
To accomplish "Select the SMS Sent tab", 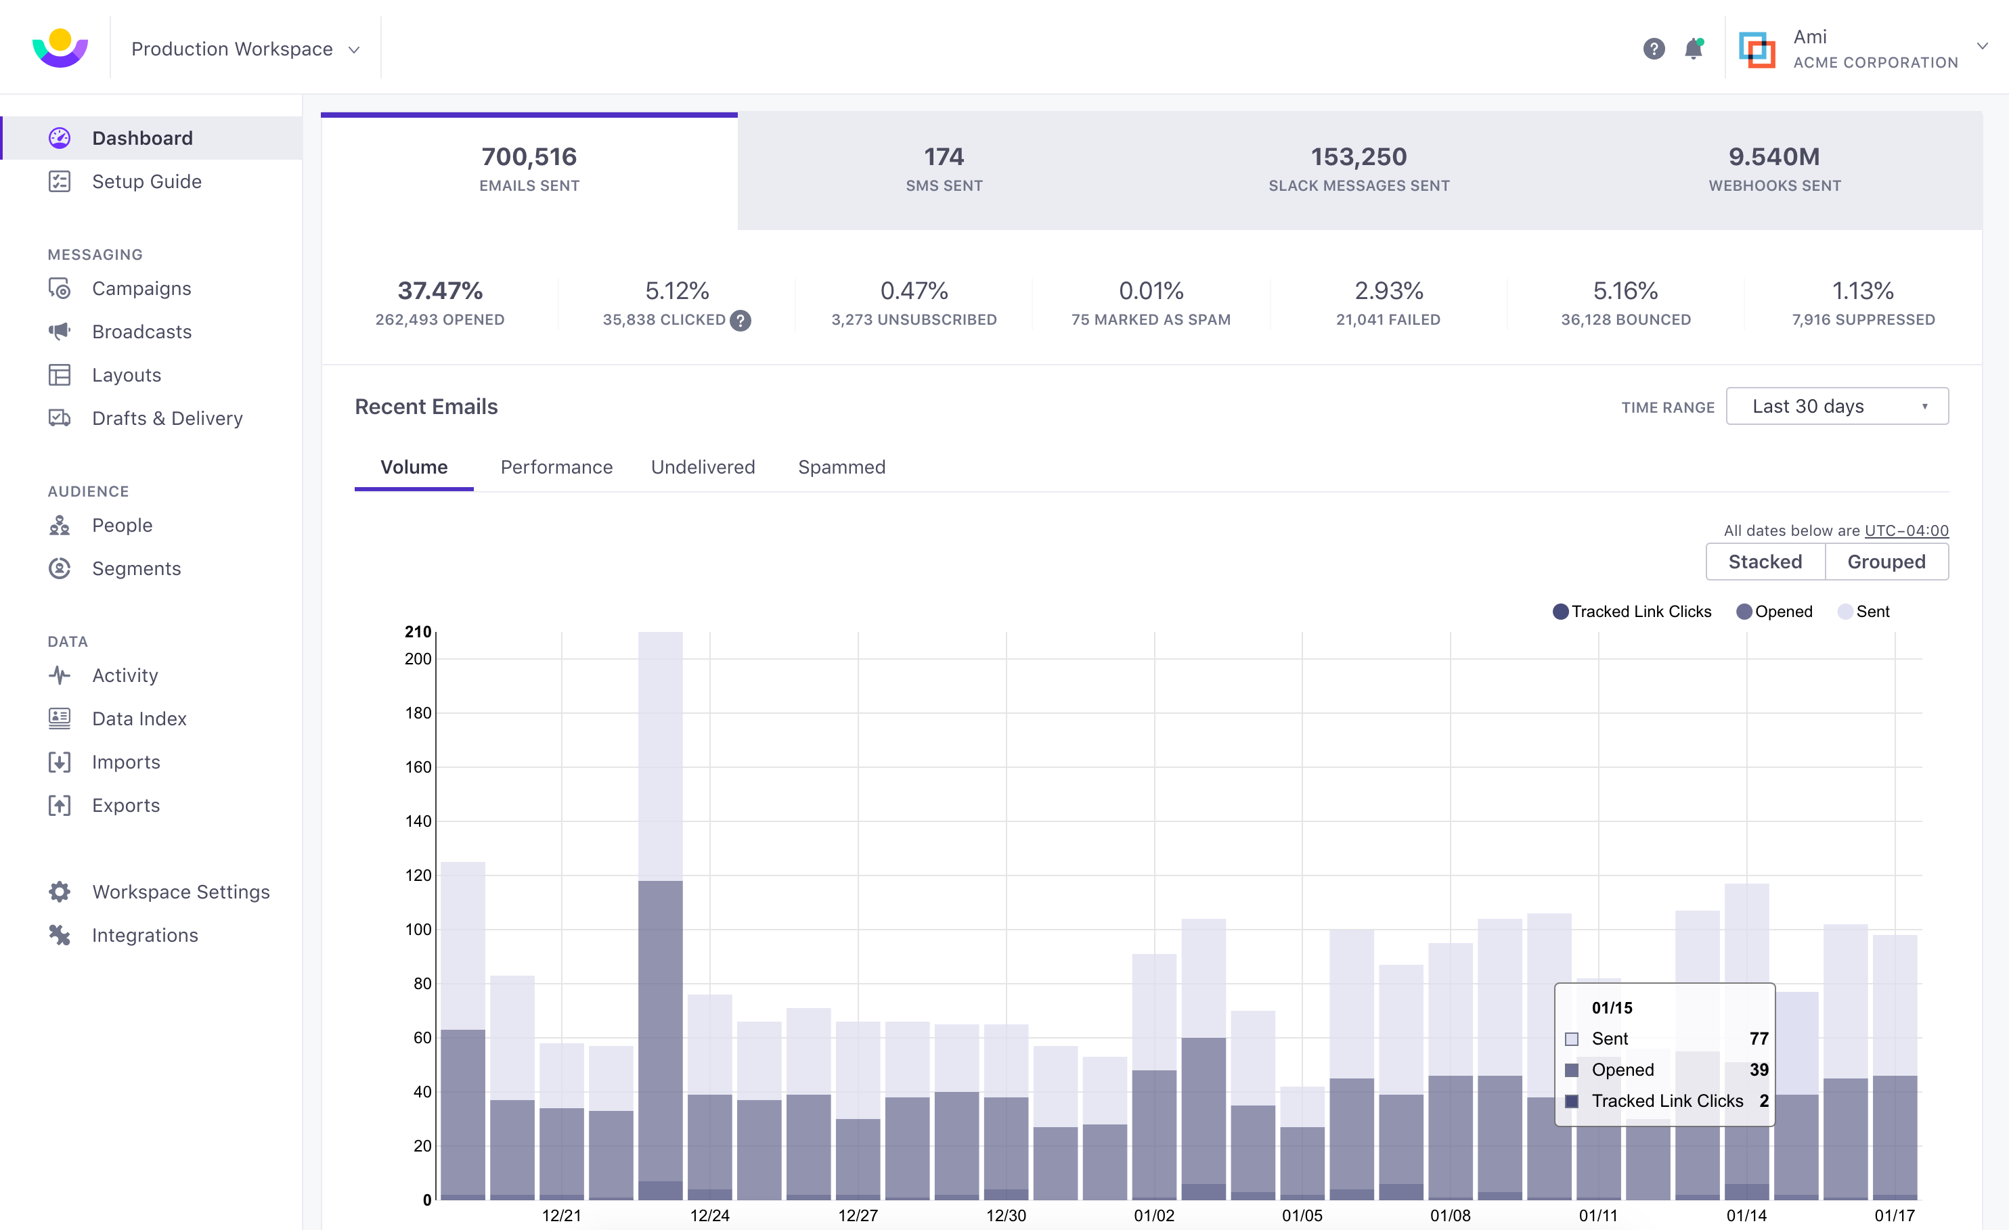I will (x=944, y=170).
